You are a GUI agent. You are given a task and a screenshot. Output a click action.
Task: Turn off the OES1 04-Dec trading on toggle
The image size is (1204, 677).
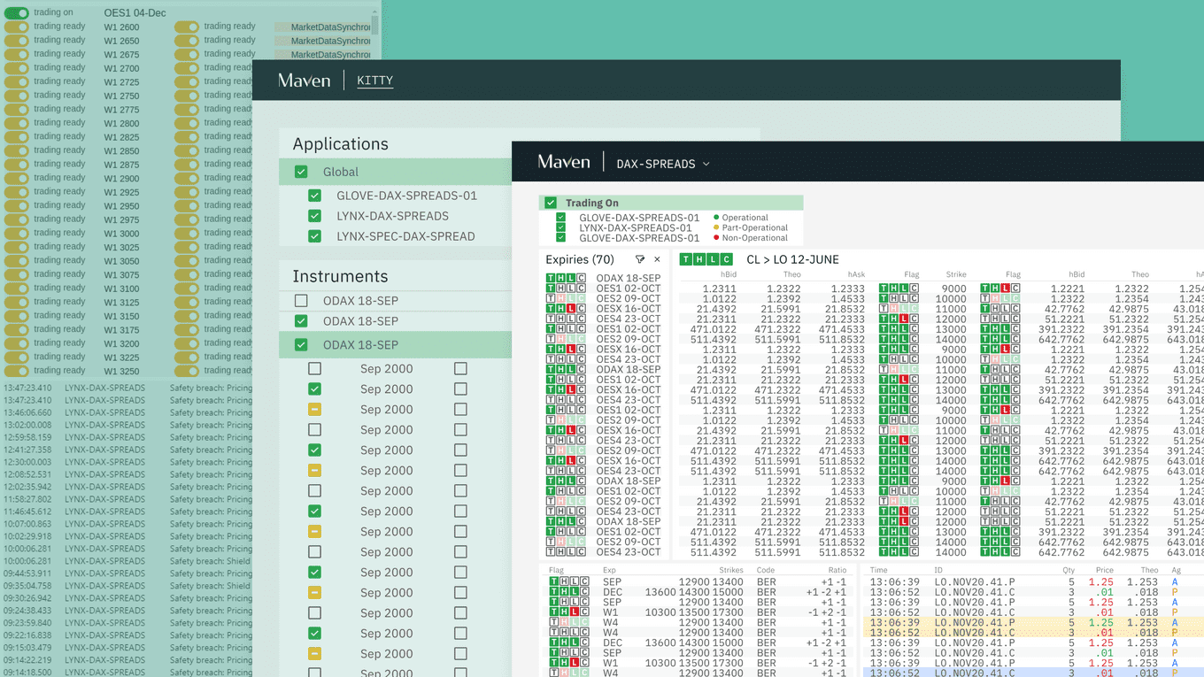point(17,13)
